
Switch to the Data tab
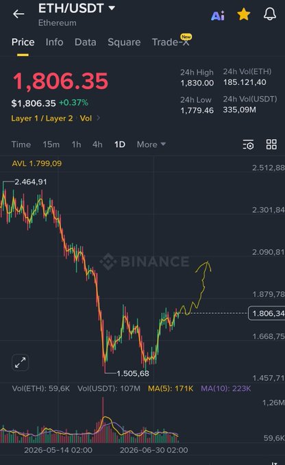click(x=86, y=42)
